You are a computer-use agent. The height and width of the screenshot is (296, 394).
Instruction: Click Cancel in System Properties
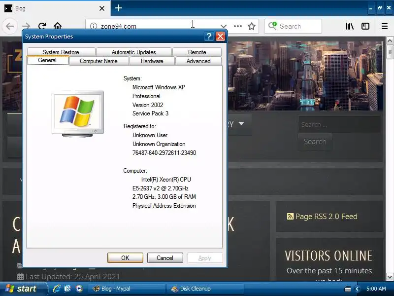(x=165, y=258)
